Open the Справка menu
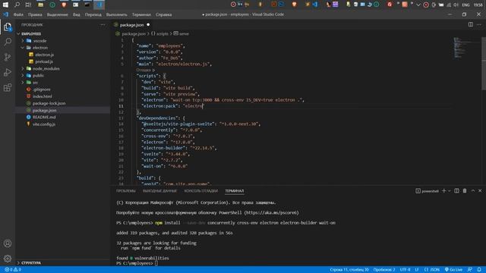 click(164, 14)
